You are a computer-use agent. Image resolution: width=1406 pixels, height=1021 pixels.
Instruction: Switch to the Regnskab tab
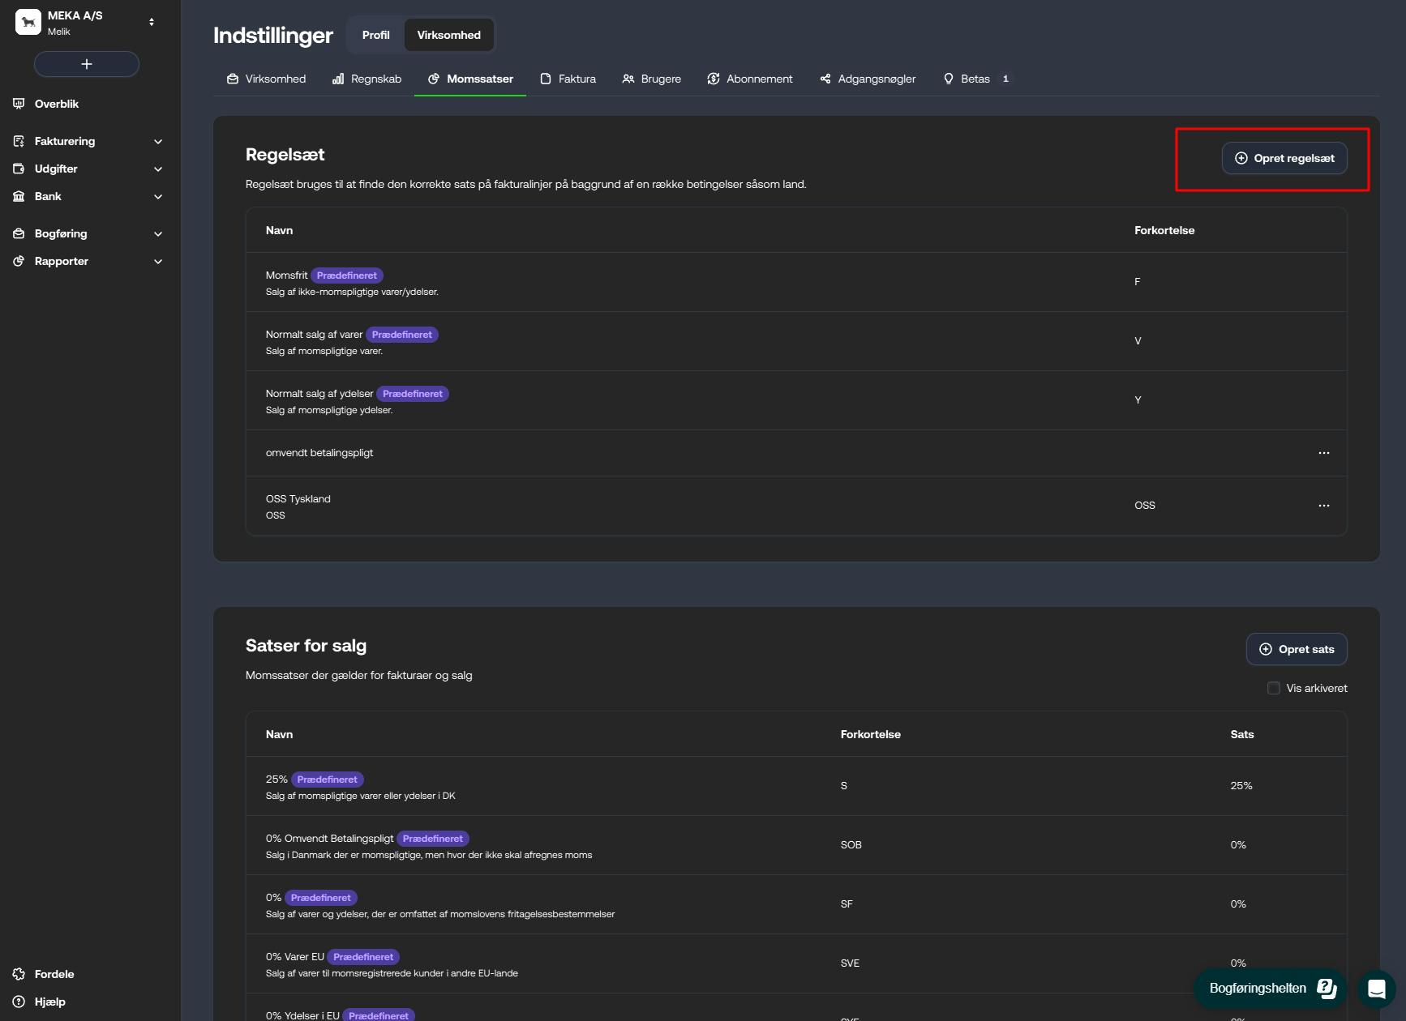tap(367, 79)
